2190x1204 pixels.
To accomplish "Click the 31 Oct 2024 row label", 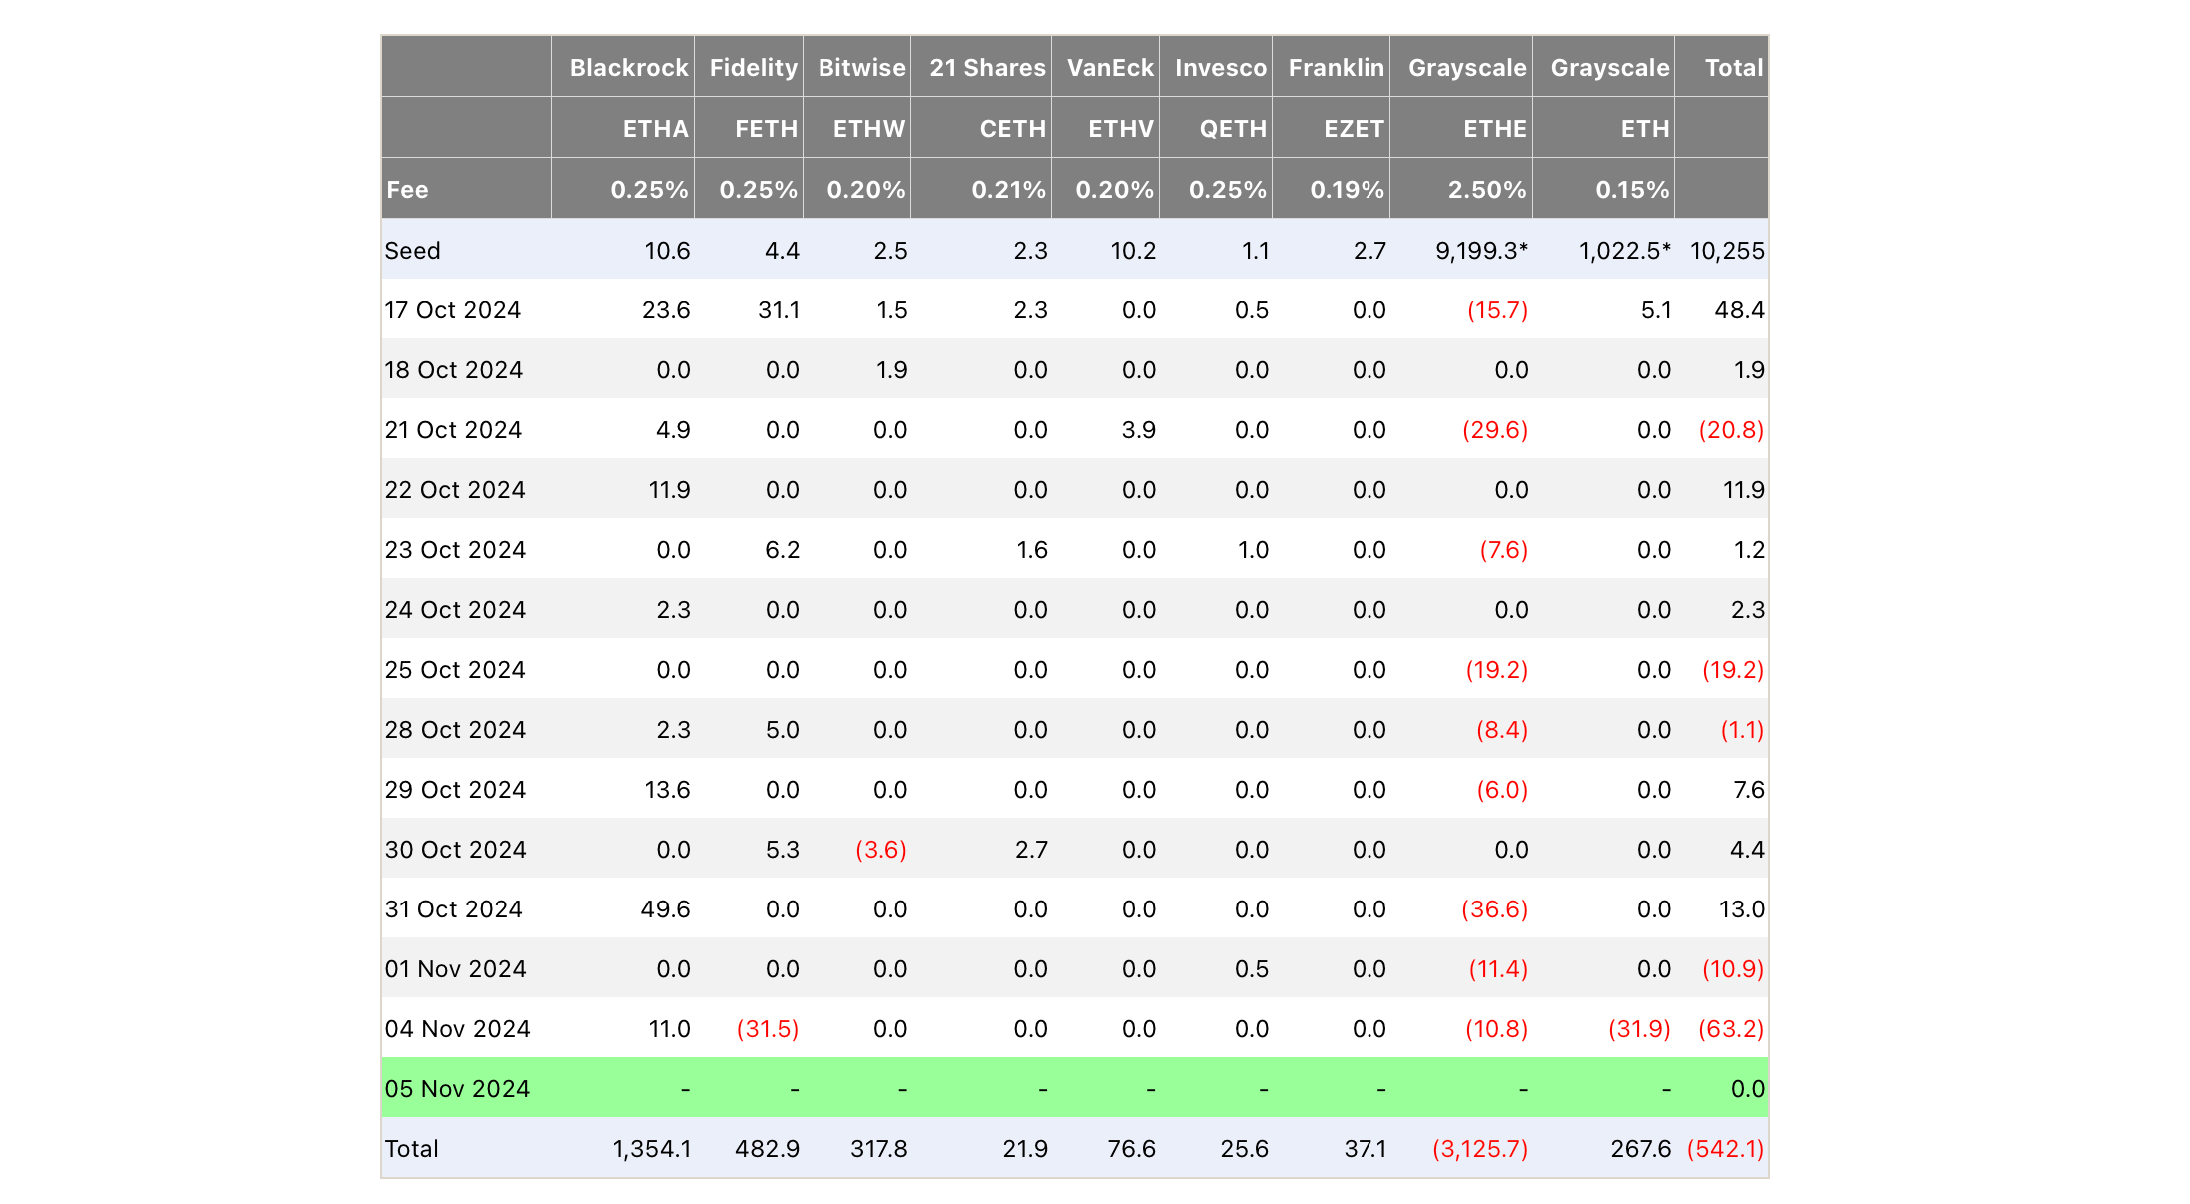I will 453,909.
